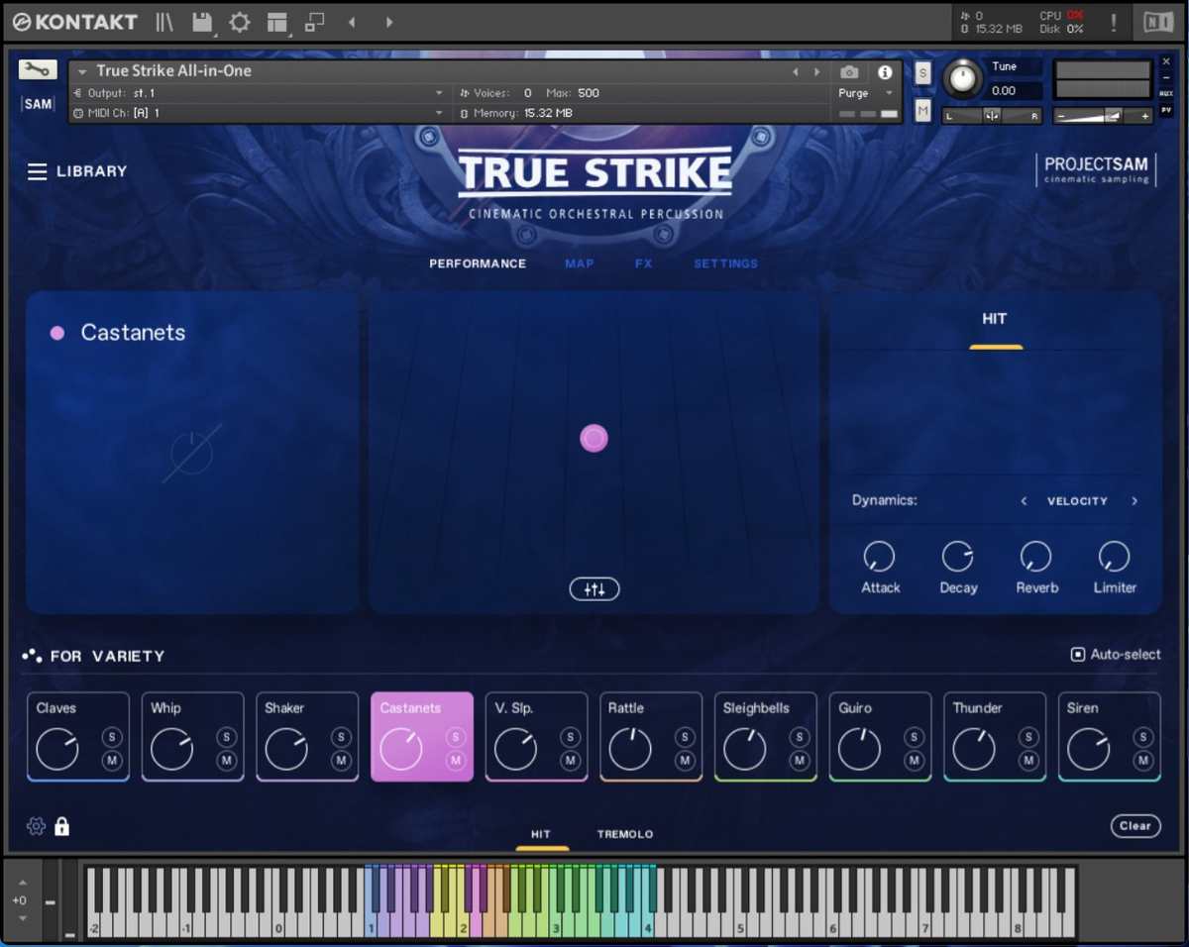Click the empty-set circle icon under Castanets
The width and height of the screenshot is (1189, 947).
tap(192, 453)
